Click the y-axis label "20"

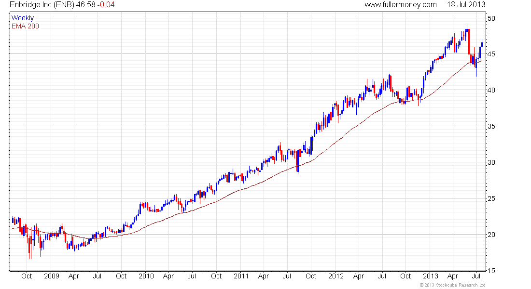point(491,235)
